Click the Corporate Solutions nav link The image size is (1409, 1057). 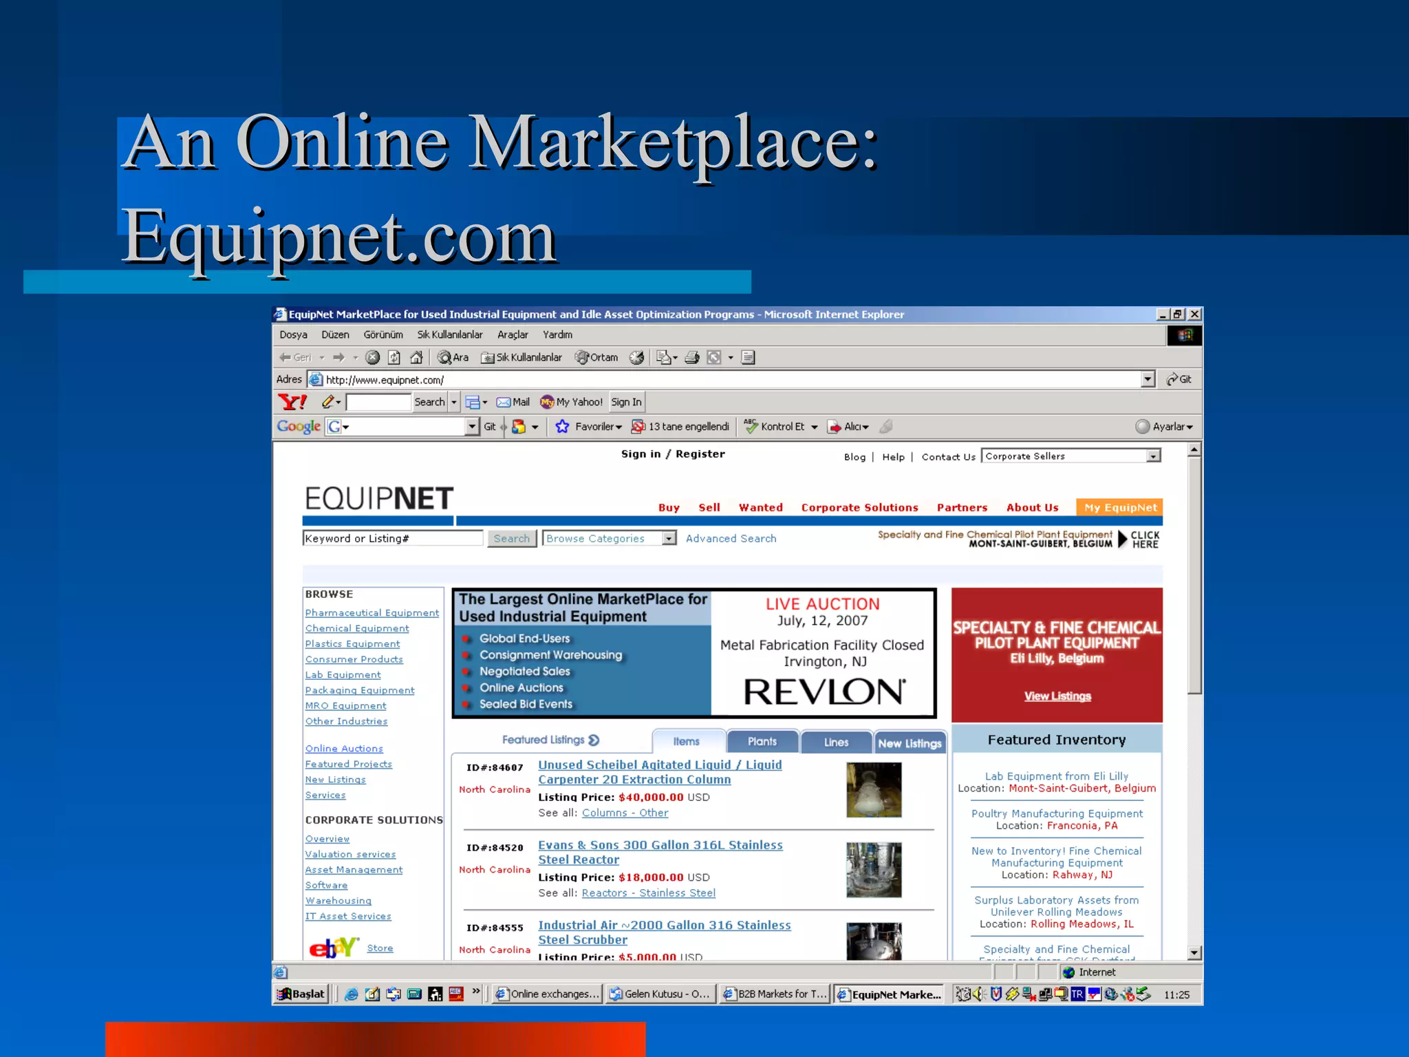pyautogui.click(x=859, y=507)
